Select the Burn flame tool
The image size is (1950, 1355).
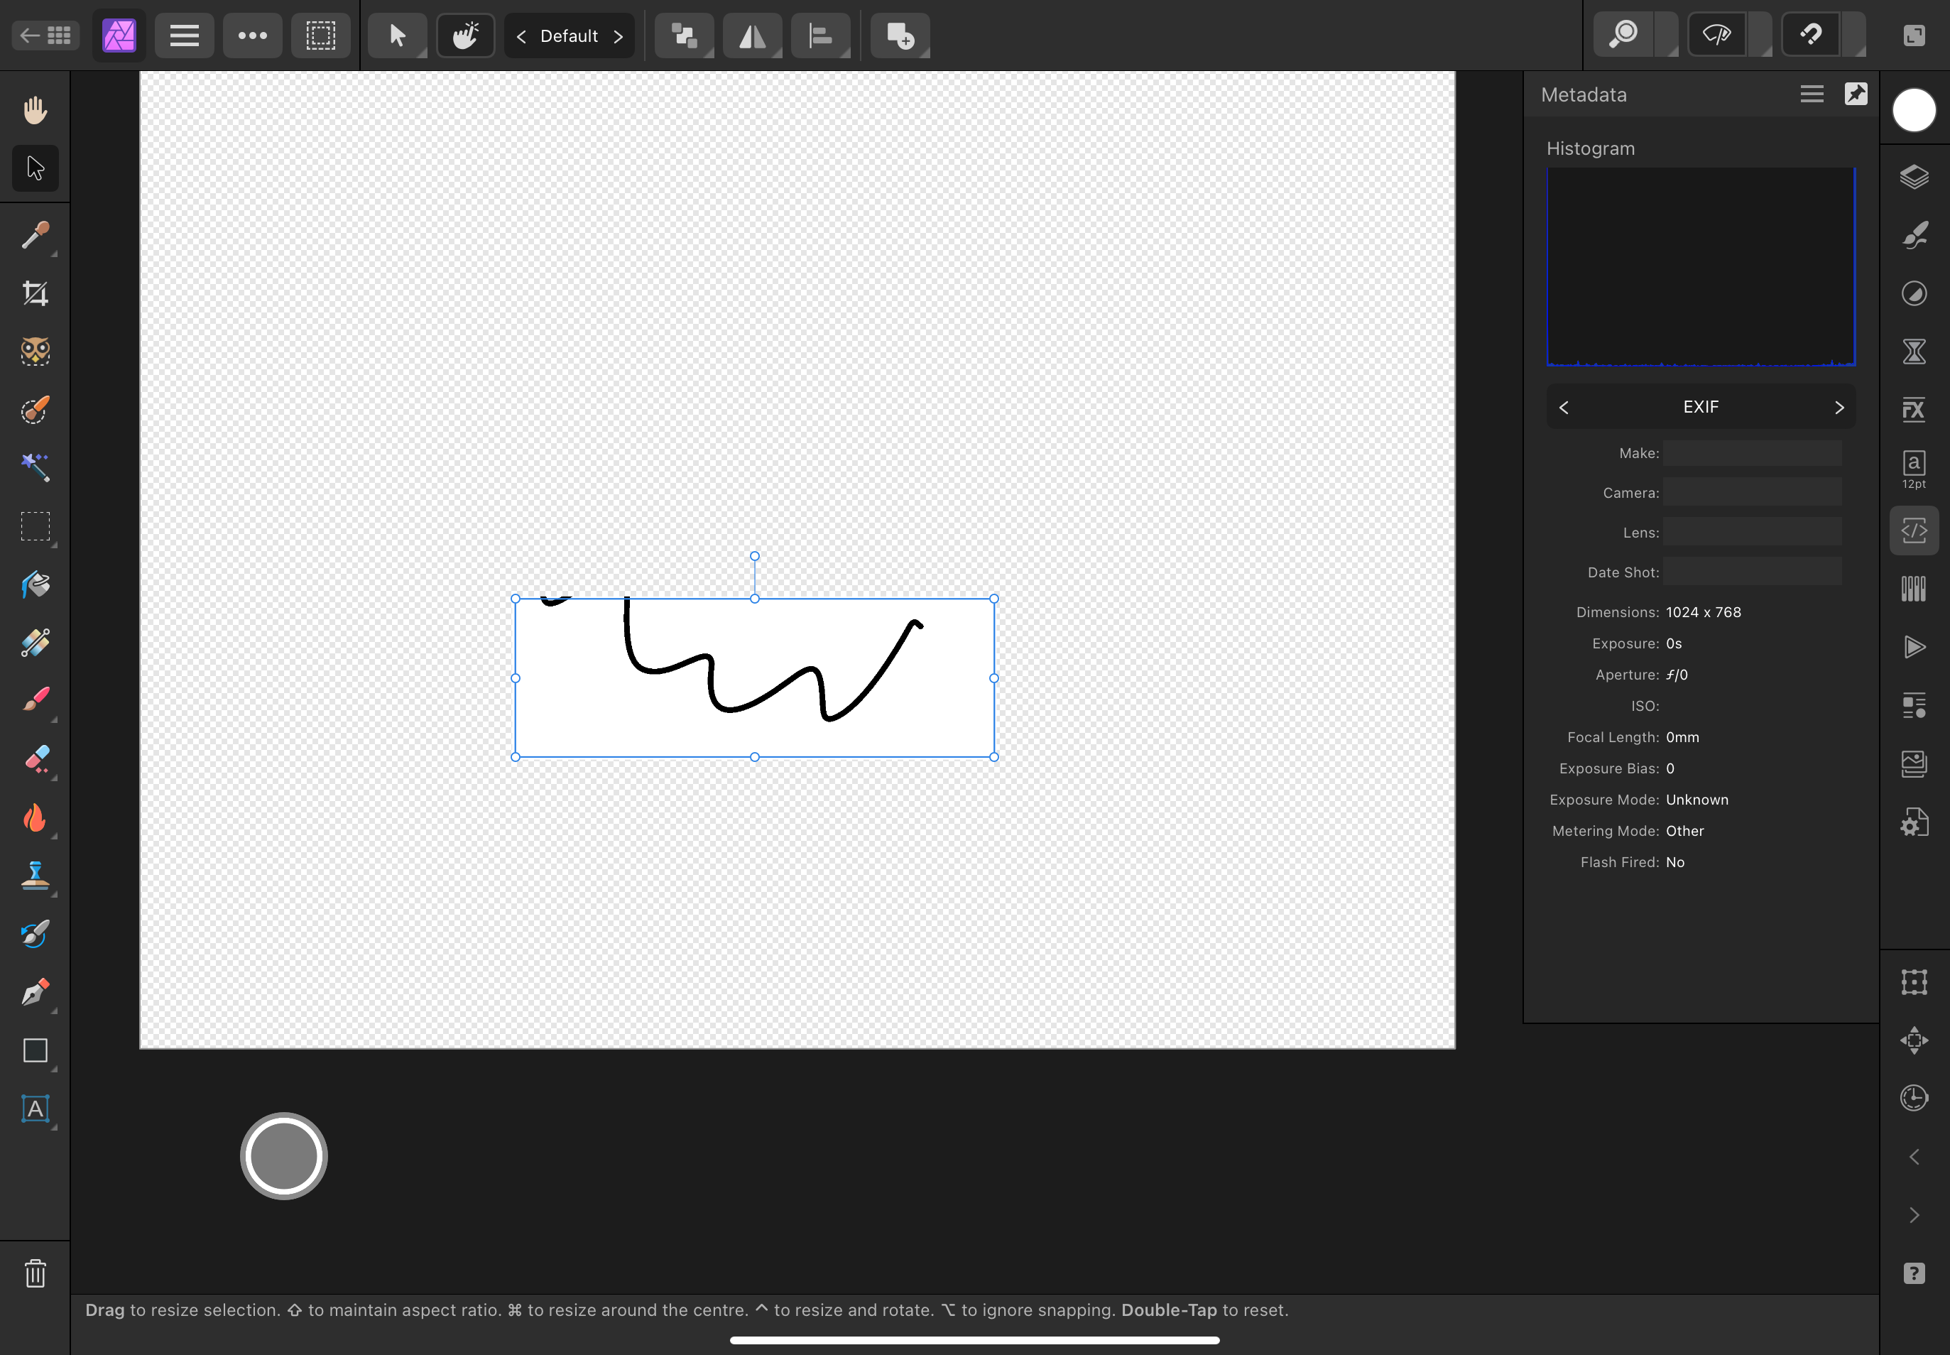click(x=35, y=817)
